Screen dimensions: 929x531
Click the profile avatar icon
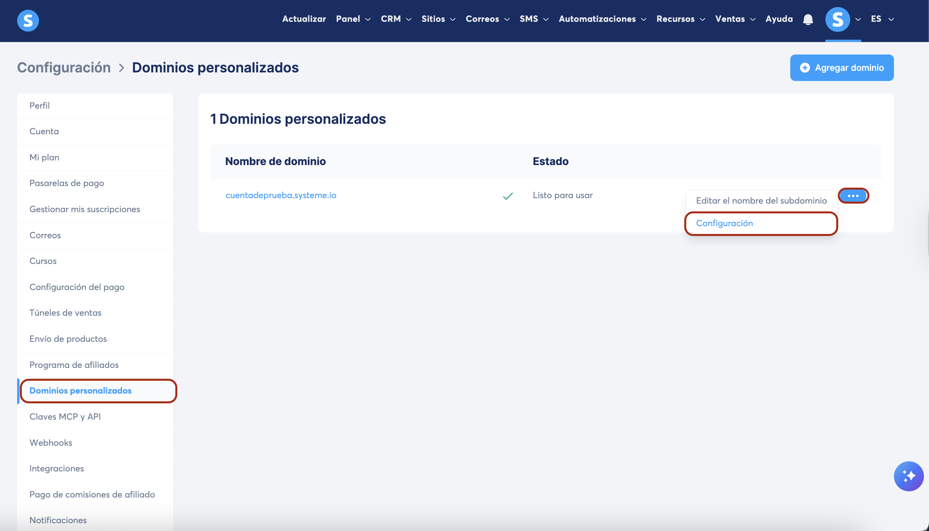pos(837,19)
